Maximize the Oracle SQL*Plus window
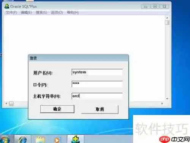This screenshot has height=143, width=190. coord(155,6)
